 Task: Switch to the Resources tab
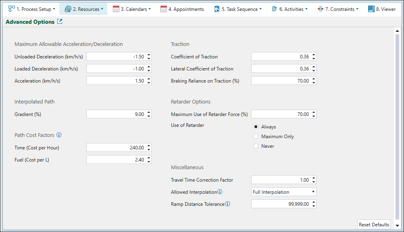(83, 9)
